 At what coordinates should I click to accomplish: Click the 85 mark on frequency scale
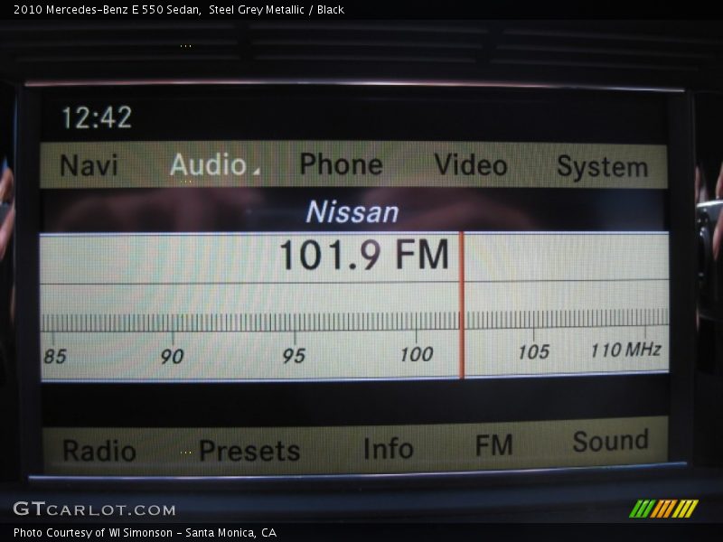pos(55,356)
